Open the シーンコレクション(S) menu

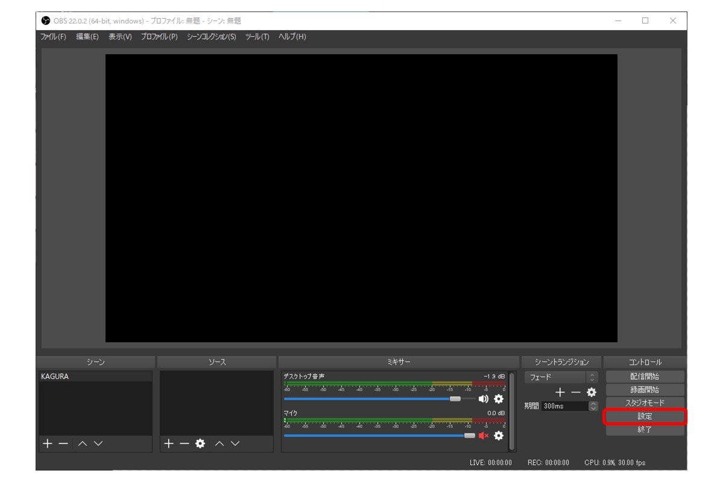point(211,37)
